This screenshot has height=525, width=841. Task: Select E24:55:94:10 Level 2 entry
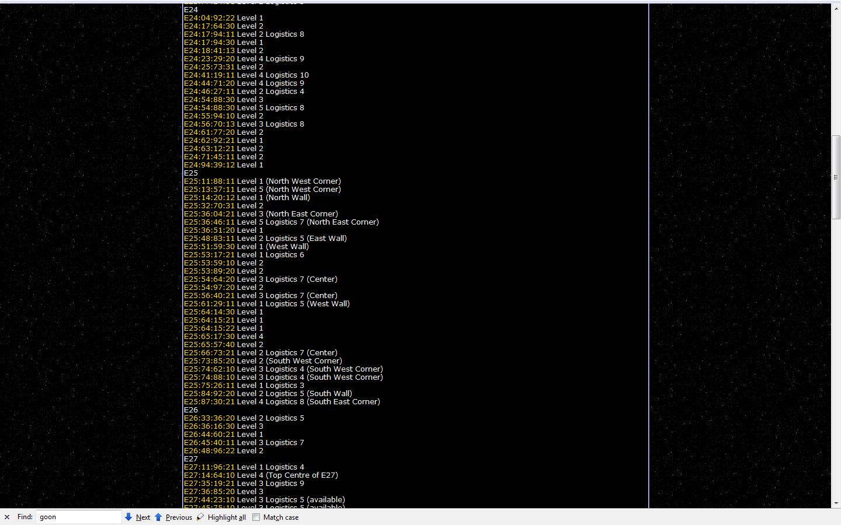tap(224, 116)
